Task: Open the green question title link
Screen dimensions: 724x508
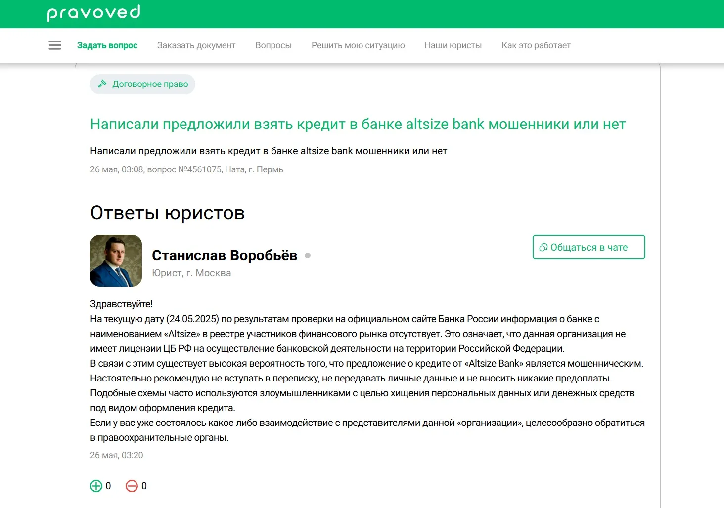Action: [x=358, y=124]
